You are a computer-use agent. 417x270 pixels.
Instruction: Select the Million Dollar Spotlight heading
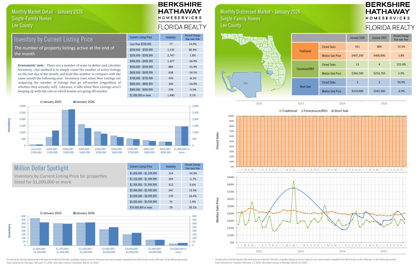41,168
